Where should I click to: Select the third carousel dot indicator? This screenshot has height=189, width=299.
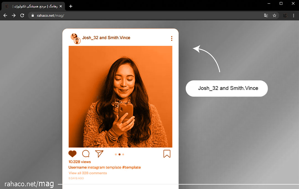point(123,155)
